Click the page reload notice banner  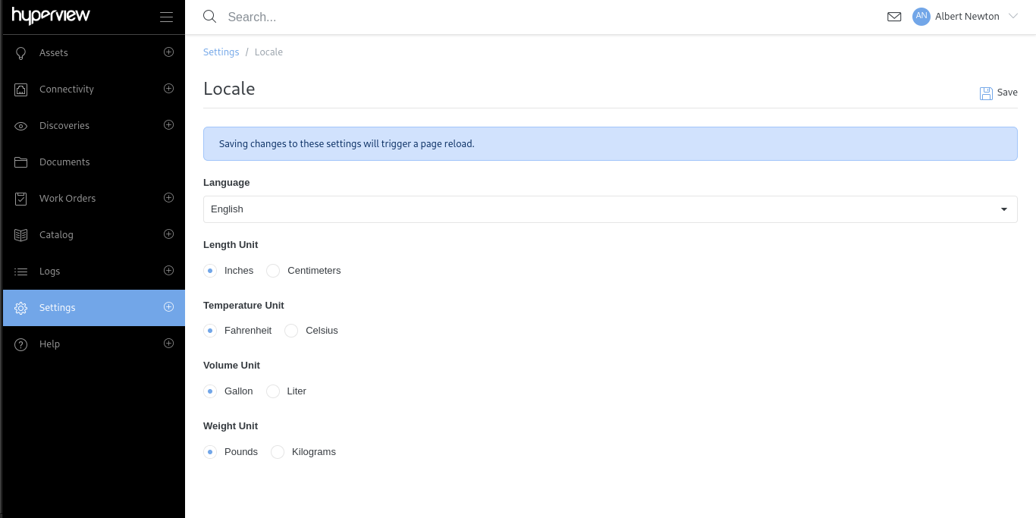point(611,143)
